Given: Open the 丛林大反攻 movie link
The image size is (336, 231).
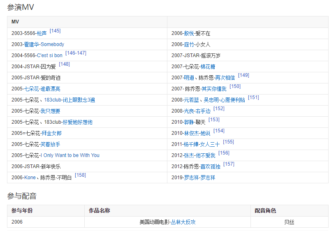Looking at the screenshot, I should tap(183, 222).
